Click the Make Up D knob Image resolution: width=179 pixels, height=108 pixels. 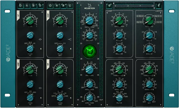(x=119, y=84)
